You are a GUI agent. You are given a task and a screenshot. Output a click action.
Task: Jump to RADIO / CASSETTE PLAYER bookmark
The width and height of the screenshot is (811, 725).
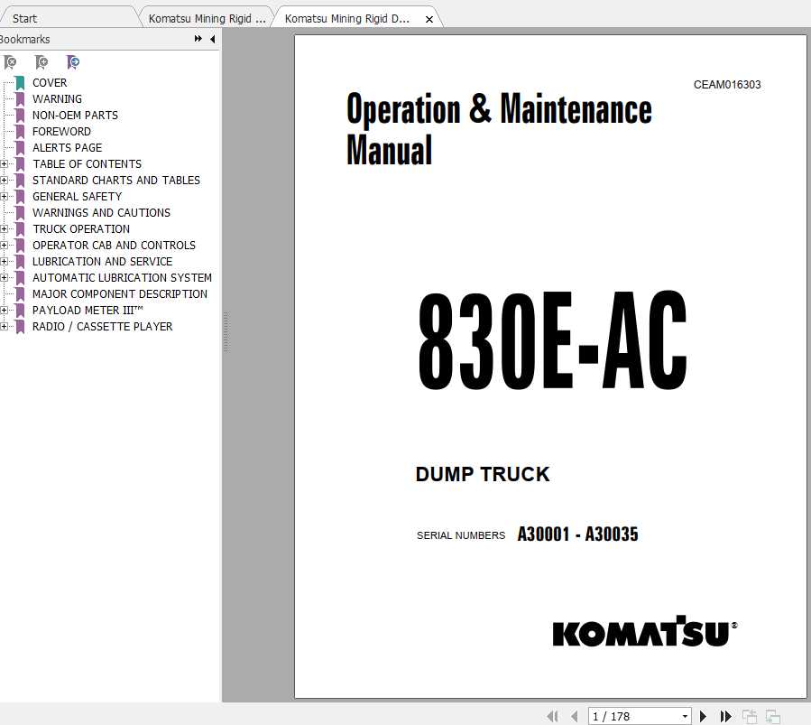103,327
